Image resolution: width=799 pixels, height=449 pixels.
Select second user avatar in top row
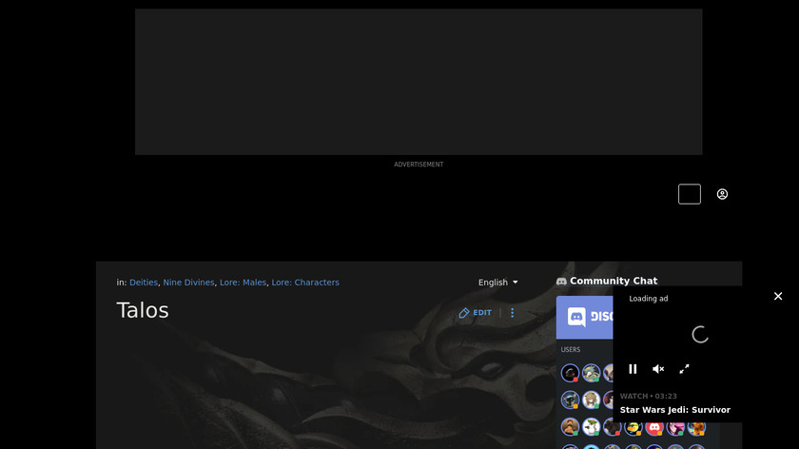point(591,373)
